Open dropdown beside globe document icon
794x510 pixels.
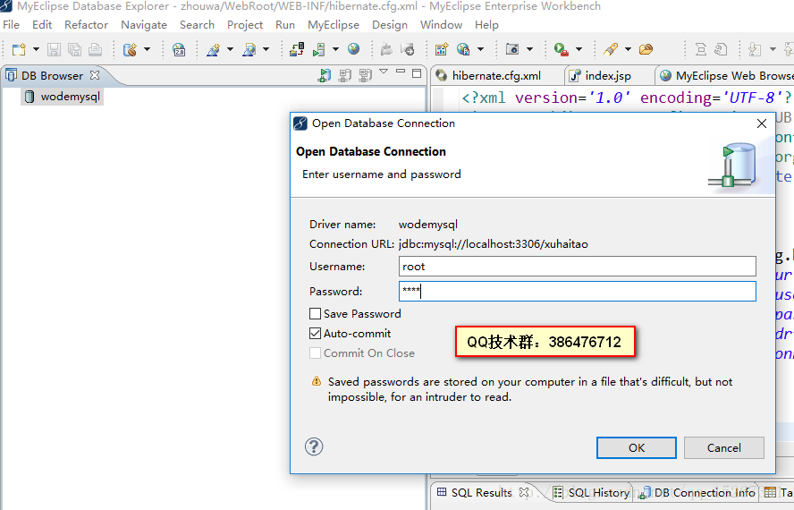pos(480,49)
